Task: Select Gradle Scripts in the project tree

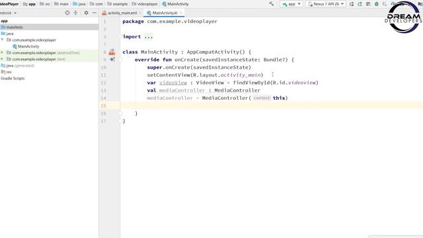Action: (x=13, y=78)
